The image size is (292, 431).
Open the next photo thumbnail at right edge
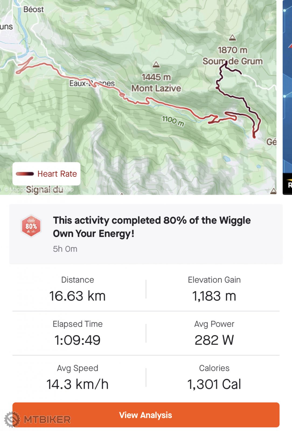coord(287,97)
